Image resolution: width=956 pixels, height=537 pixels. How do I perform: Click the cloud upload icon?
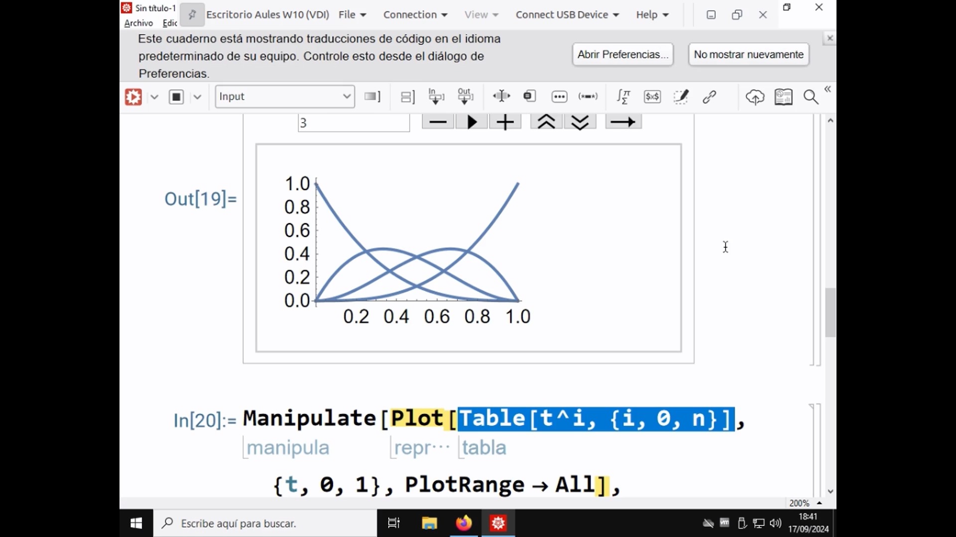point(755,96)
